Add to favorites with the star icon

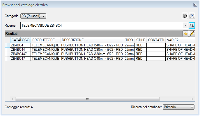coord(186,34)
